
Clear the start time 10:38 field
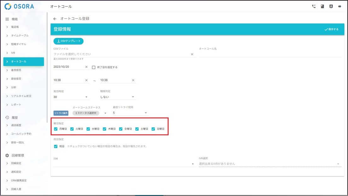point(86,80)
